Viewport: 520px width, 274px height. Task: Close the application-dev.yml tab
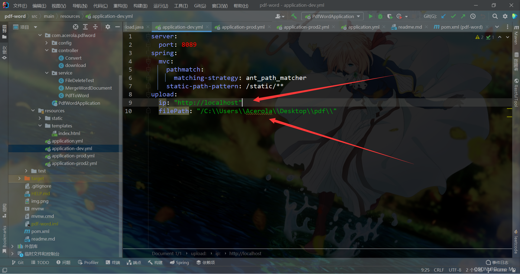[x=207, y=27]
